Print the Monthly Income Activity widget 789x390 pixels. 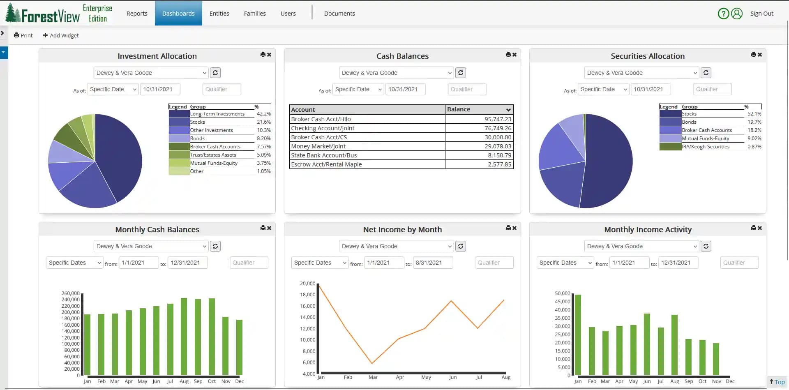pos(753,228)
